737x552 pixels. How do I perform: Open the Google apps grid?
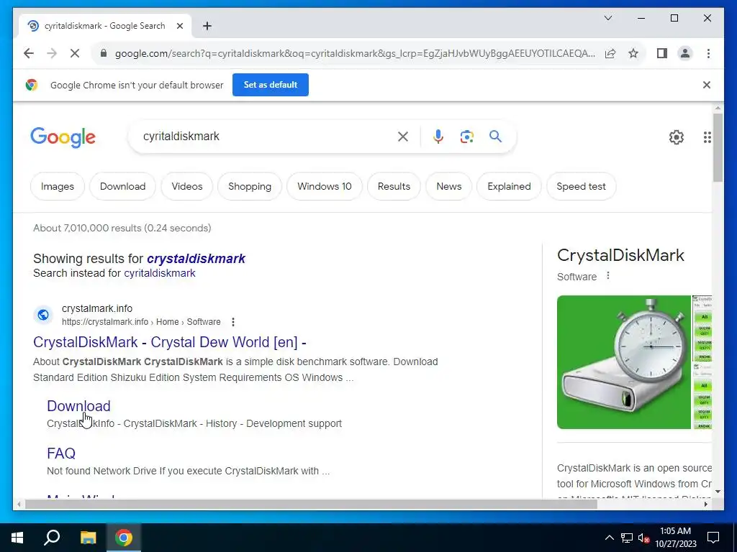pos(707,137)
